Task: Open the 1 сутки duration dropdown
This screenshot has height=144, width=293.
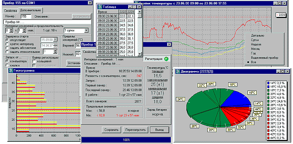Action: (86, 31)
